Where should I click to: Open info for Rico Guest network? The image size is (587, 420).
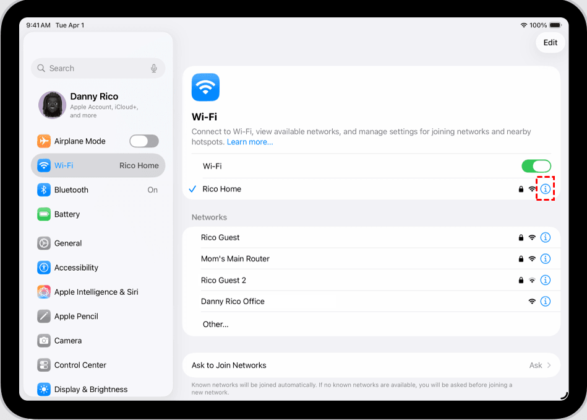click(546, 237)
